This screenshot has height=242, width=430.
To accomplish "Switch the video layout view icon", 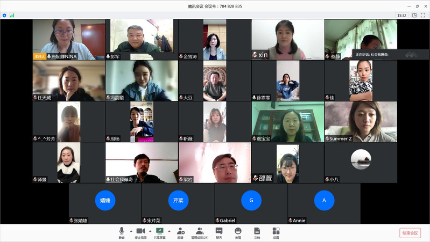I will click(x=414, y=16).
